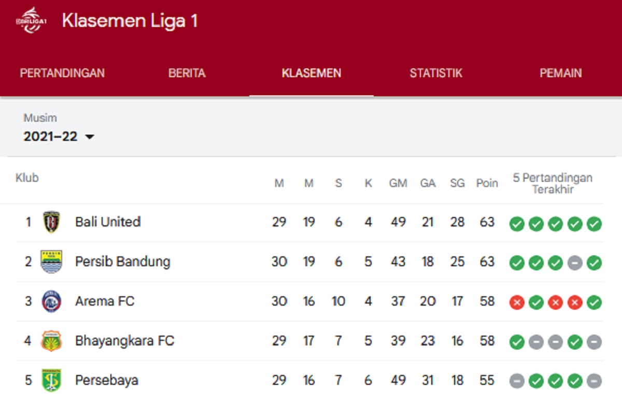Click the Poin column header
This screenshot has width=622, height=404.
[x=487, y=183]
